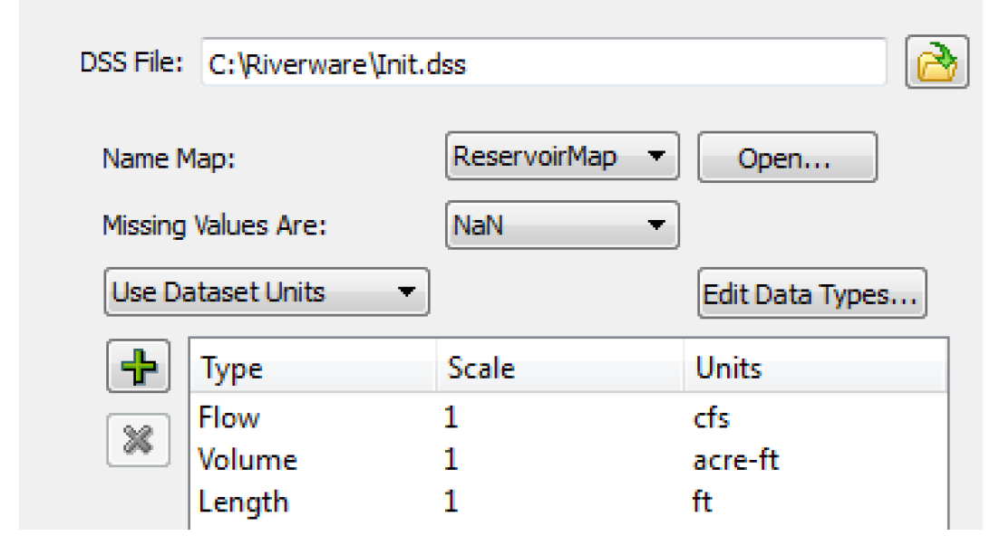Click the ft units cell for Length
Screen dimensions: 990x536
(x=702, y=502)
